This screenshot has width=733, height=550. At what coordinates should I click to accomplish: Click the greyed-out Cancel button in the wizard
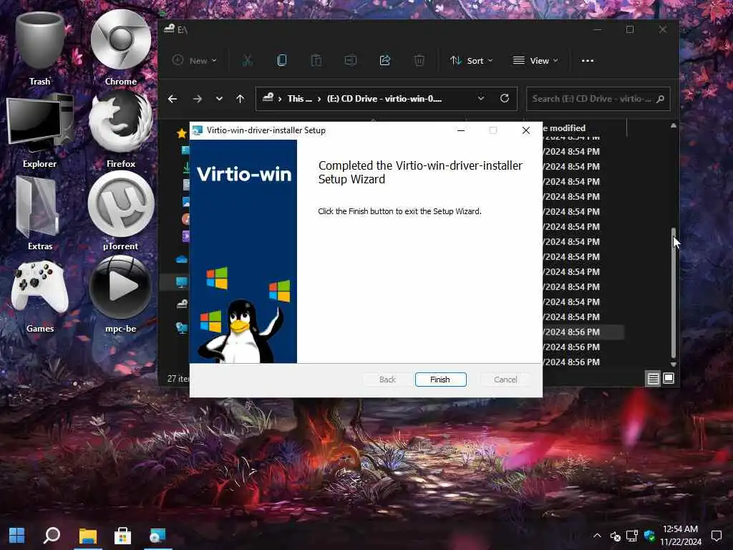(x=505, y=380)
